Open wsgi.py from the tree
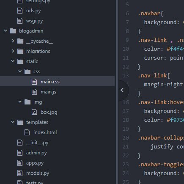The image size is (184, 184). (34, 21)
